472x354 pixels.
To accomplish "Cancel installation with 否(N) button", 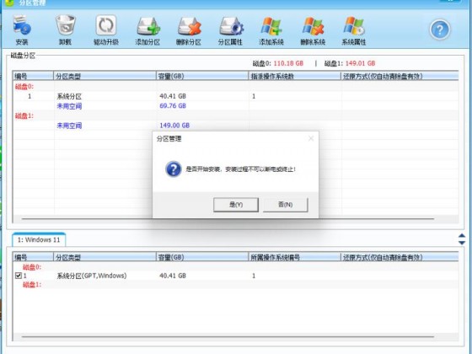I will point(286,205).
